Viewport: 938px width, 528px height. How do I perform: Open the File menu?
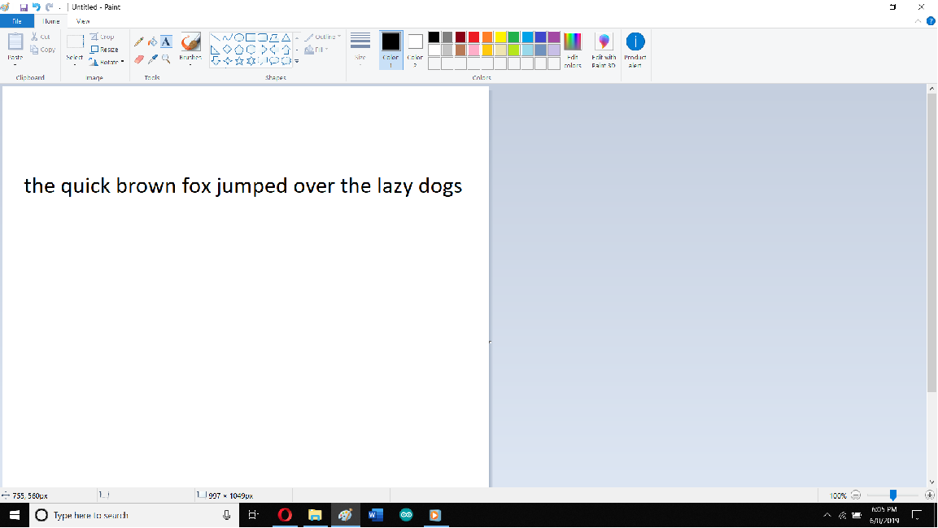[17, 21]
